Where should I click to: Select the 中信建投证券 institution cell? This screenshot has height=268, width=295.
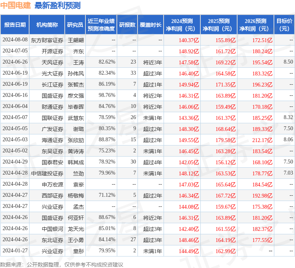47,173
